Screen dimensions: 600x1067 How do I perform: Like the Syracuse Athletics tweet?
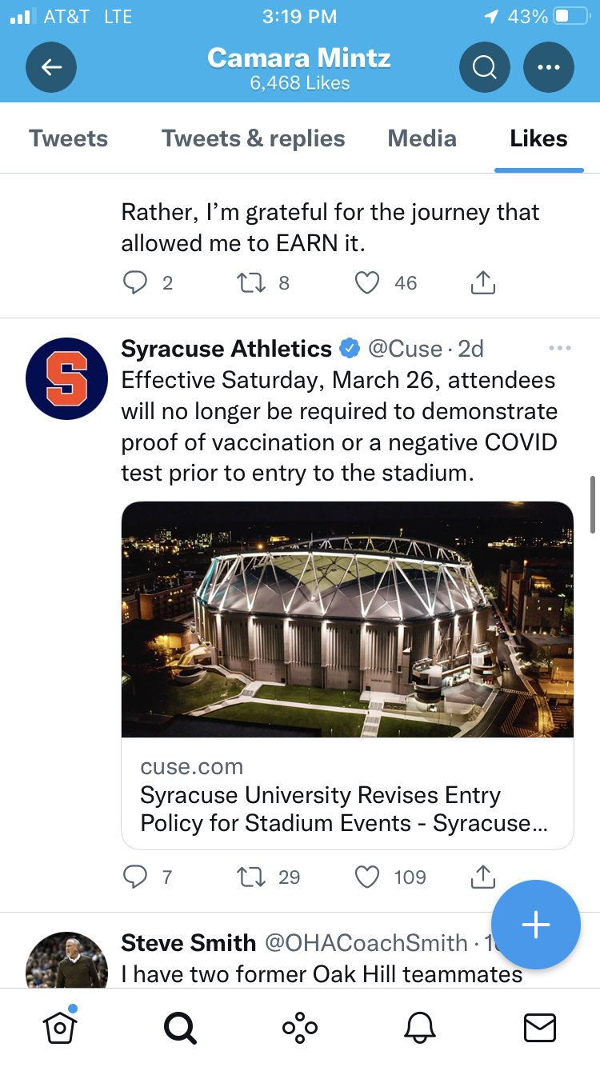[x=367, y=877]
